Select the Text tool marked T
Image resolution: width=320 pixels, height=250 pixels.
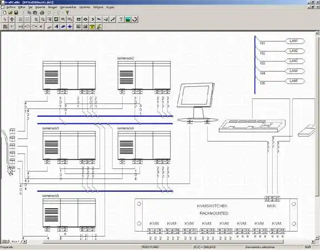click(x=121, y=19)
